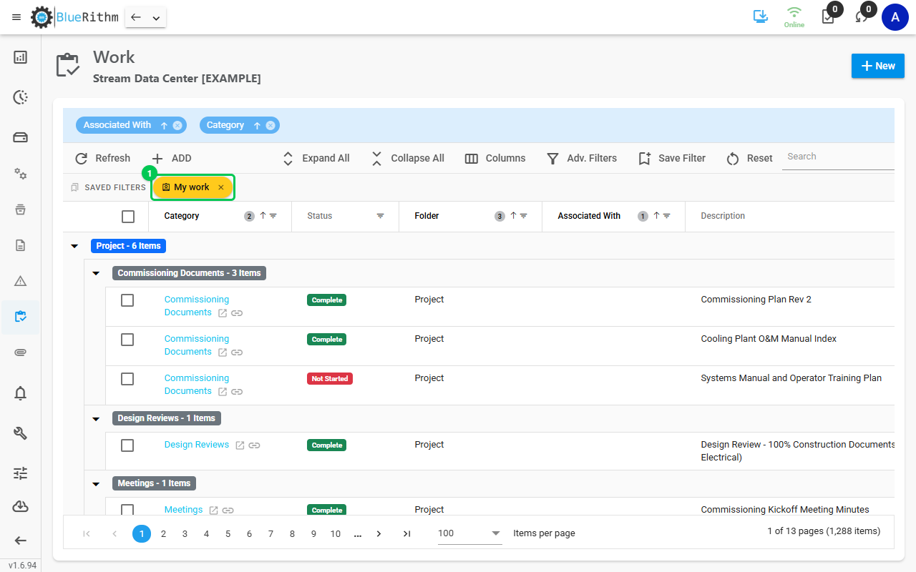Go to page 5 in pagination
The image size is (916, 572).
pyautogui.click(x=228, y=534)
